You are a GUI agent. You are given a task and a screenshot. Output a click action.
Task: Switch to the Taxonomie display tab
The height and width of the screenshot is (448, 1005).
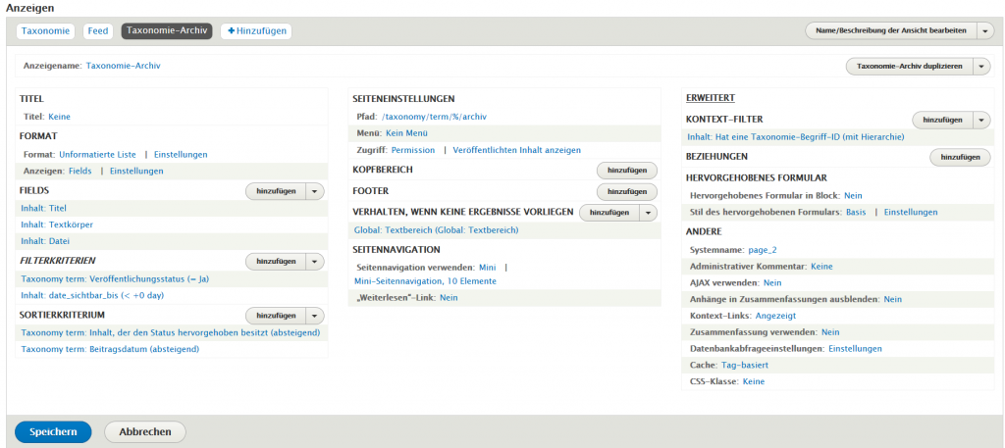(45, 31)
